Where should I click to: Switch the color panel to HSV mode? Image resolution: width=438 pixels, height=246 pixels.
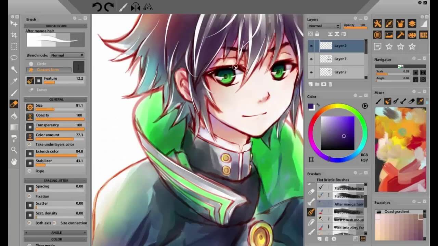click(x=364, y=160)
